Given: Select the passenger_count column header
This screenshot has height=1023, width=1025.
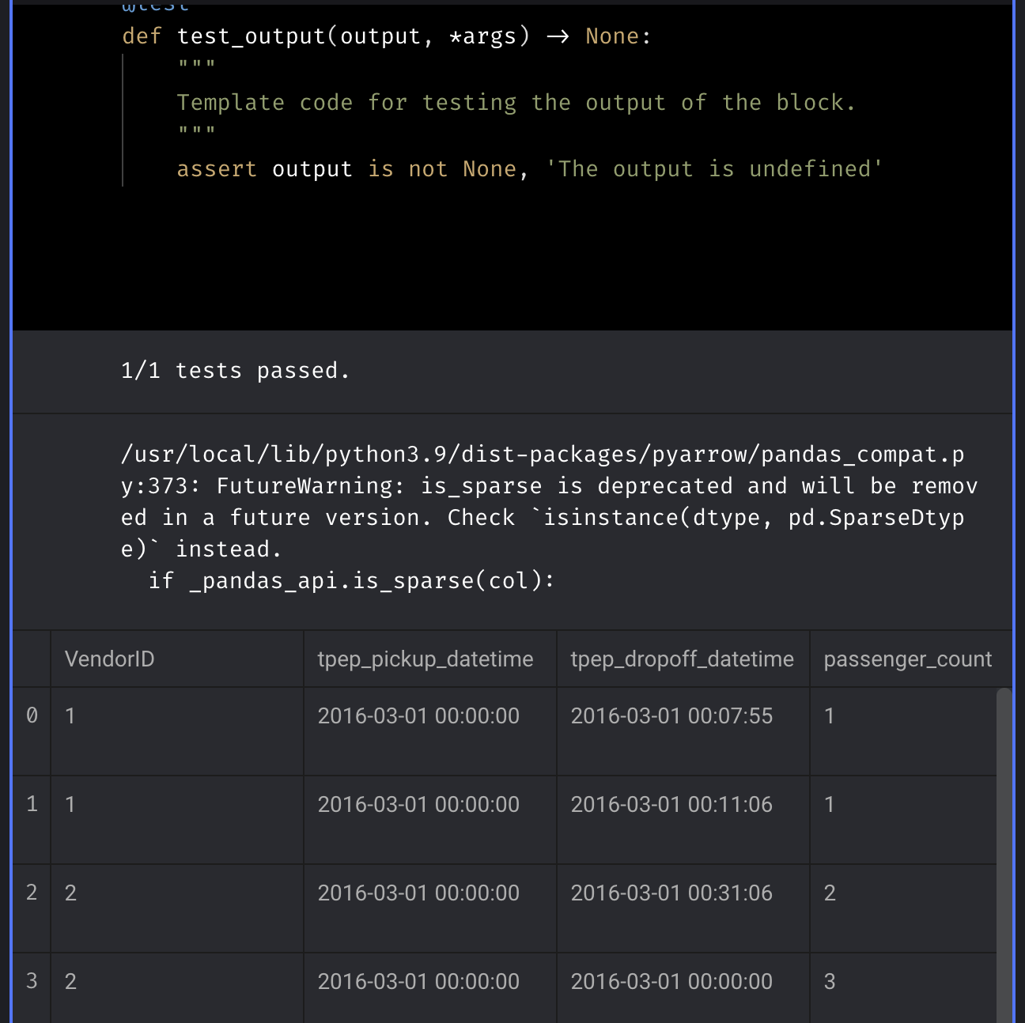Looking at the screenshot, I should pyautogui.click(x=907, y=659).
